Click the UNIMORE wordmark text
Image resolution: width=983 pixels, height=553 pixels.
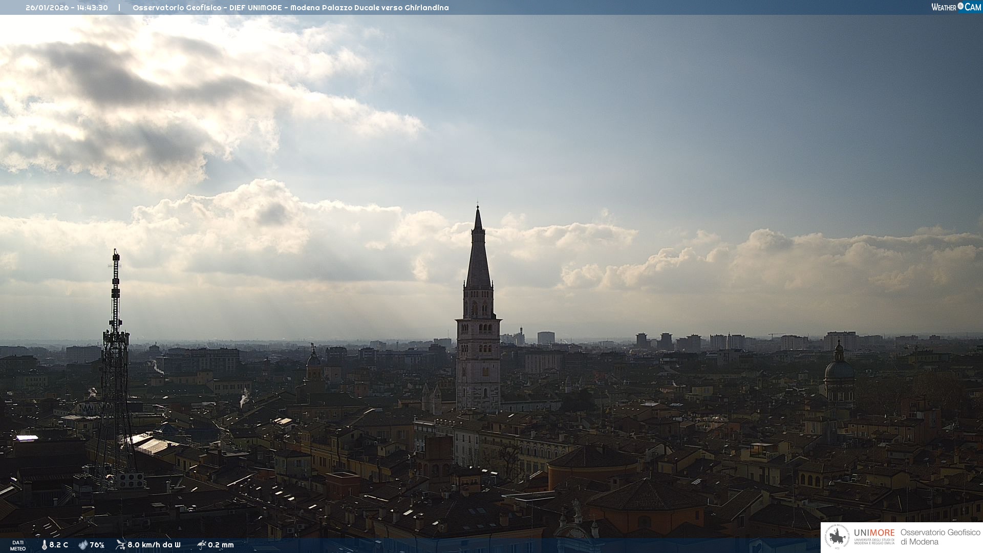click(874, 533)
